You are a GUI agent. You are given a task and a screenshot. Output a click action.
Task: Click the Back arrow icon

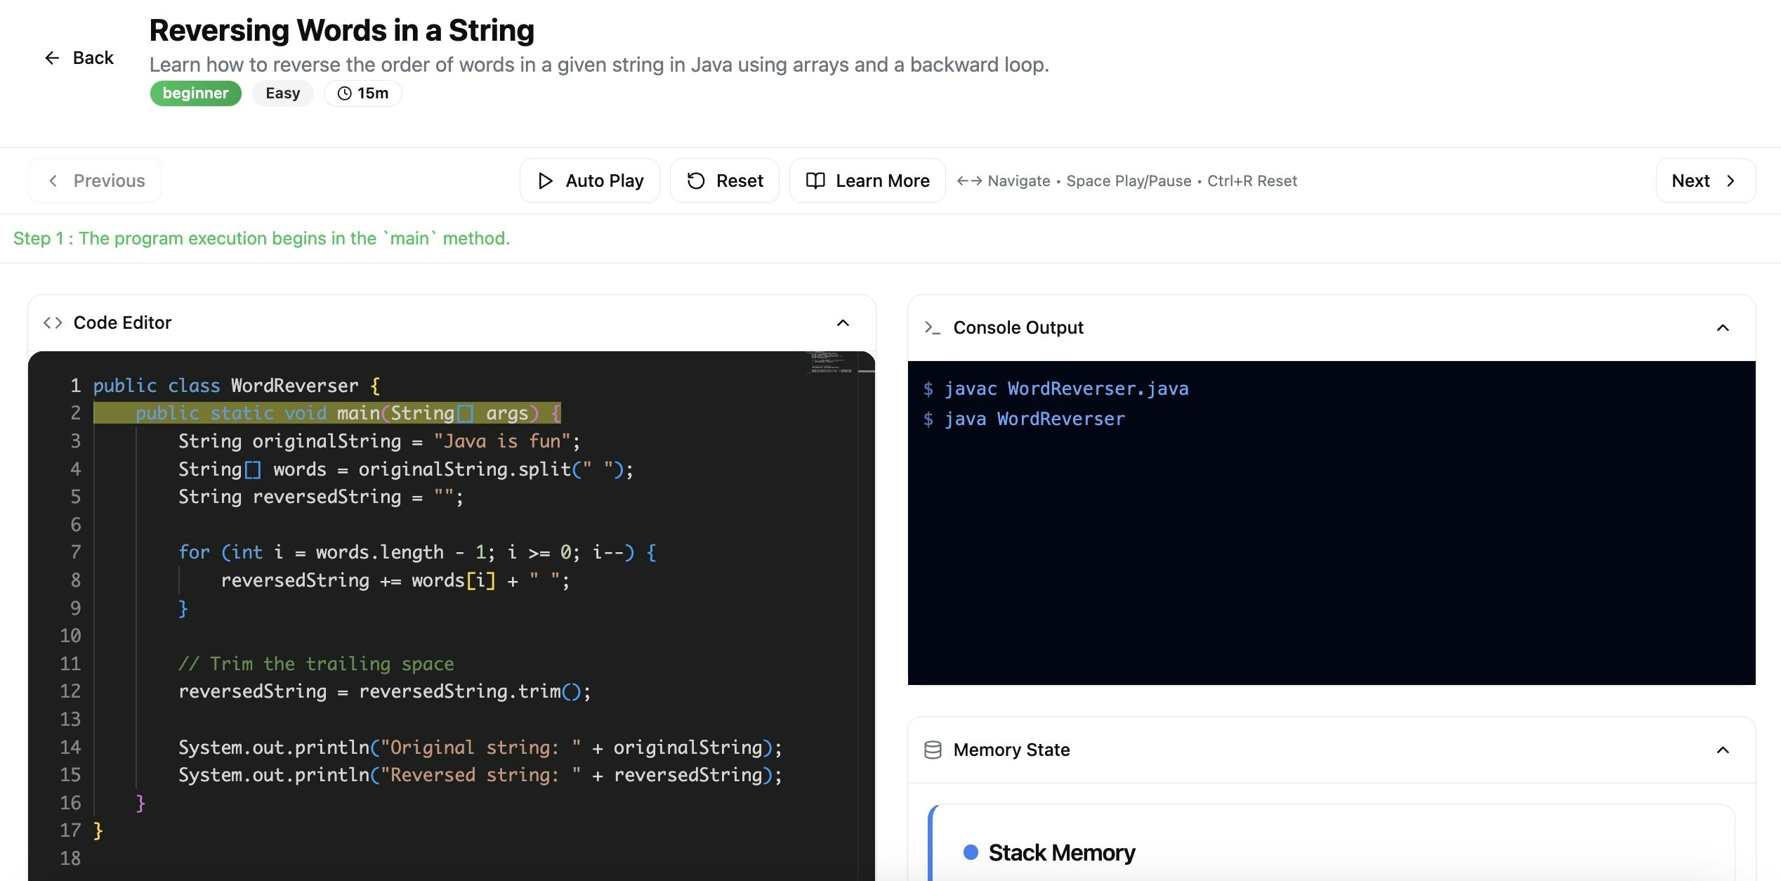[x=52, y=58]
